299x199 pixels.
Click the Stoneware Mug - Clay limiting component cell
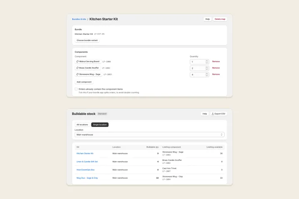172,178
